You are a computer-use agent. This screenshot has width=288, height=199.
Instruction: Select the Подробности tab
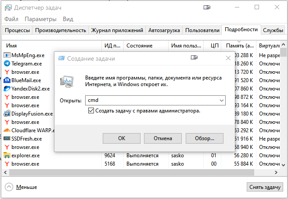pos(241,29)
